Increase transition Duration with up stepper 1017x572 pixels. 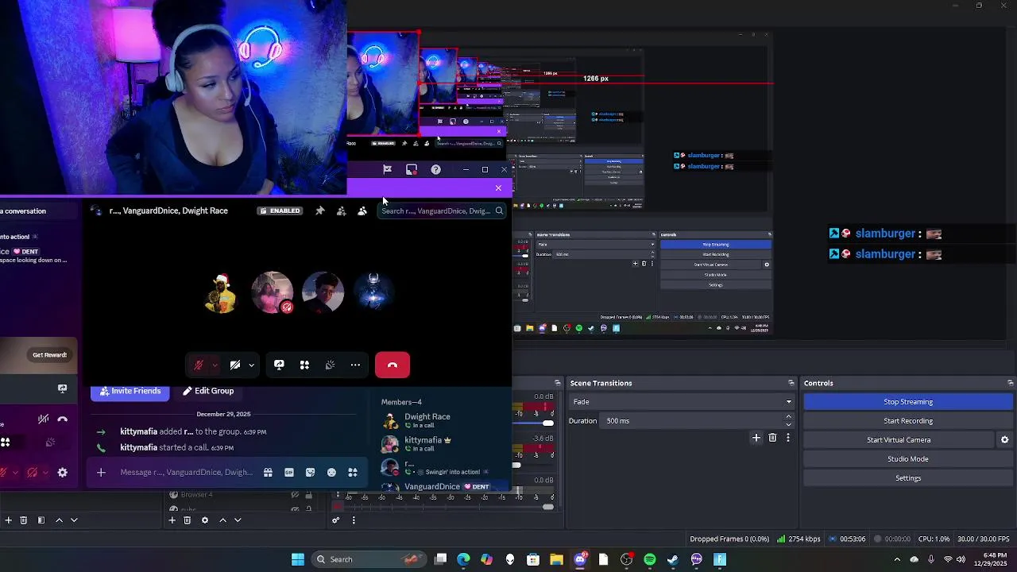788,416
